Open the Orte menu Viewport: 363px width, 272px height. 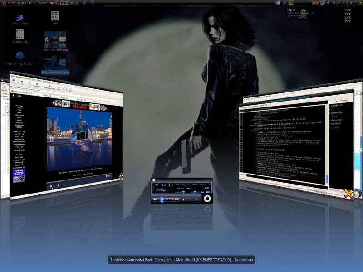[32, 3]
